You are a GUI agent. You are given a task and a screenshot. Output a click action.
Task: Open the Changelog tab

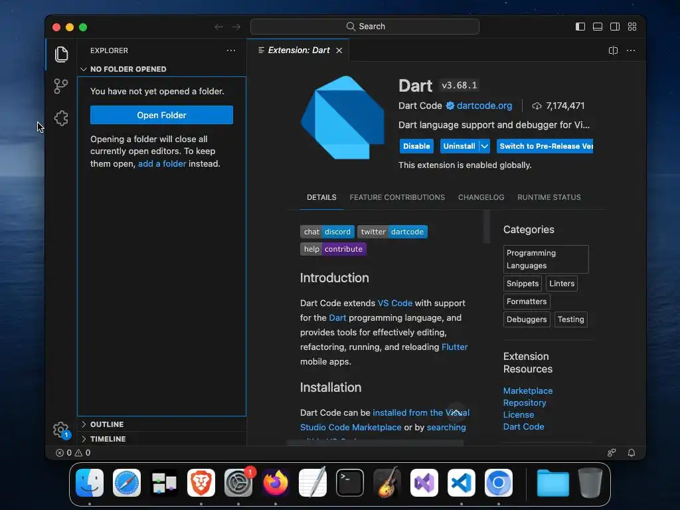pos(481,197)
